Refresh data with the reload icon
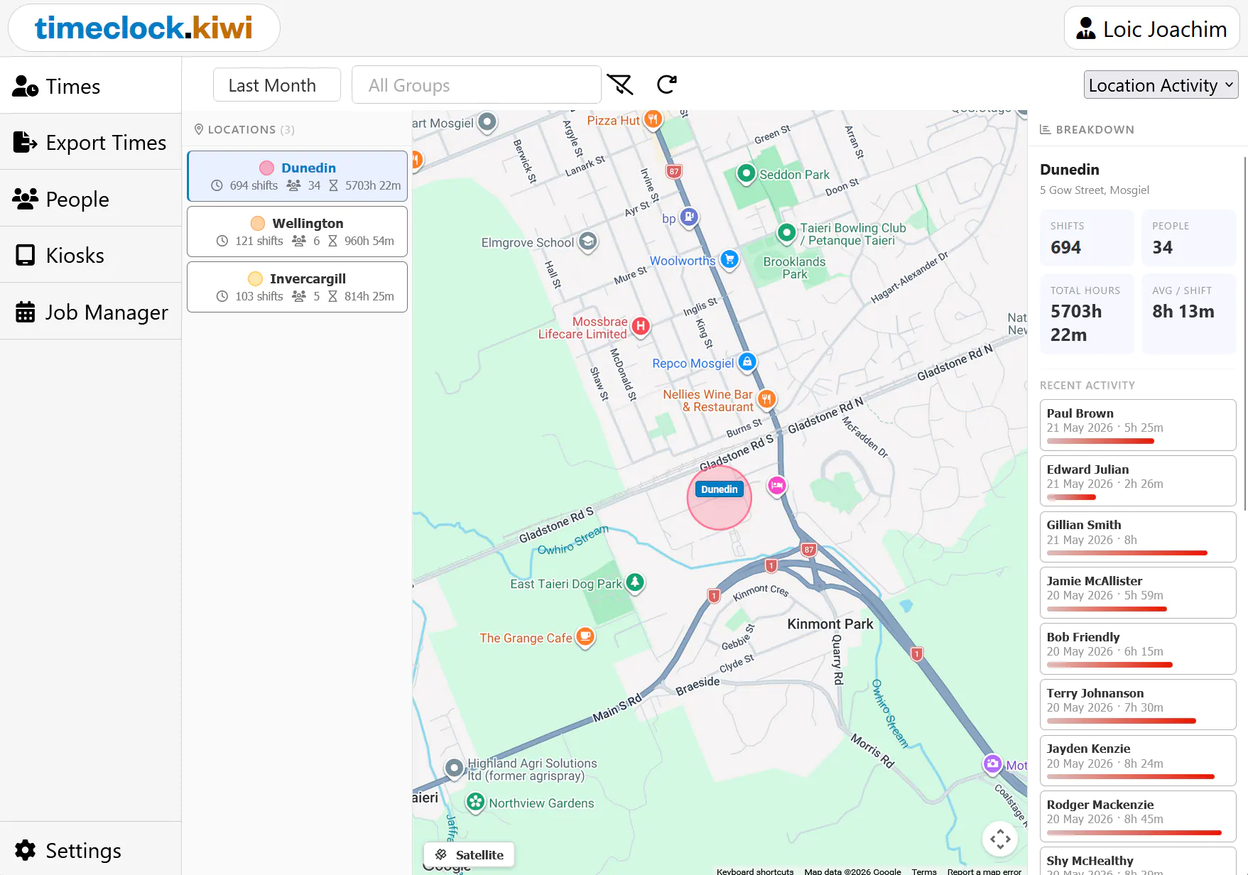Viewport: 1248px width, 875px height. click(666, 85)
